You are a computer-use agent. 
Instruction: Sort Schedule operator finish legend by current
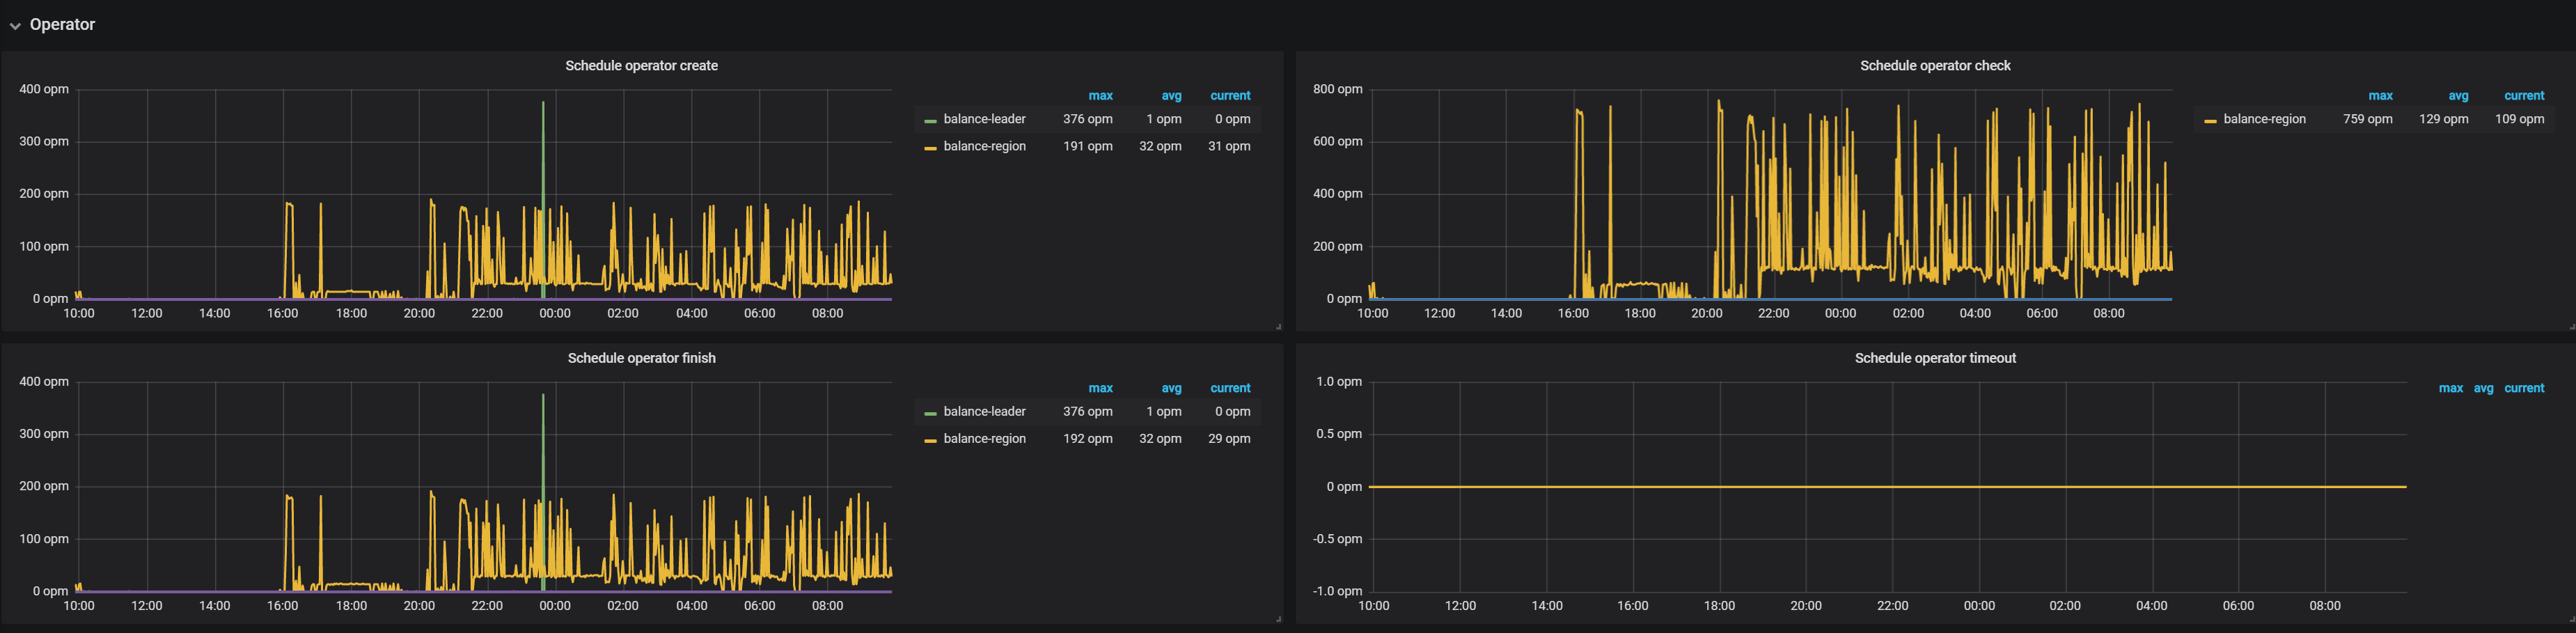click(x=1230, y=388)
